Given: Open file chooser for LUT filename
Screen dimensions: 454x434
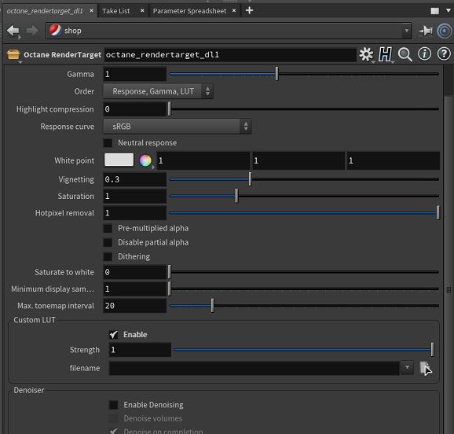Looking at the screenshot, I should 425,368.
